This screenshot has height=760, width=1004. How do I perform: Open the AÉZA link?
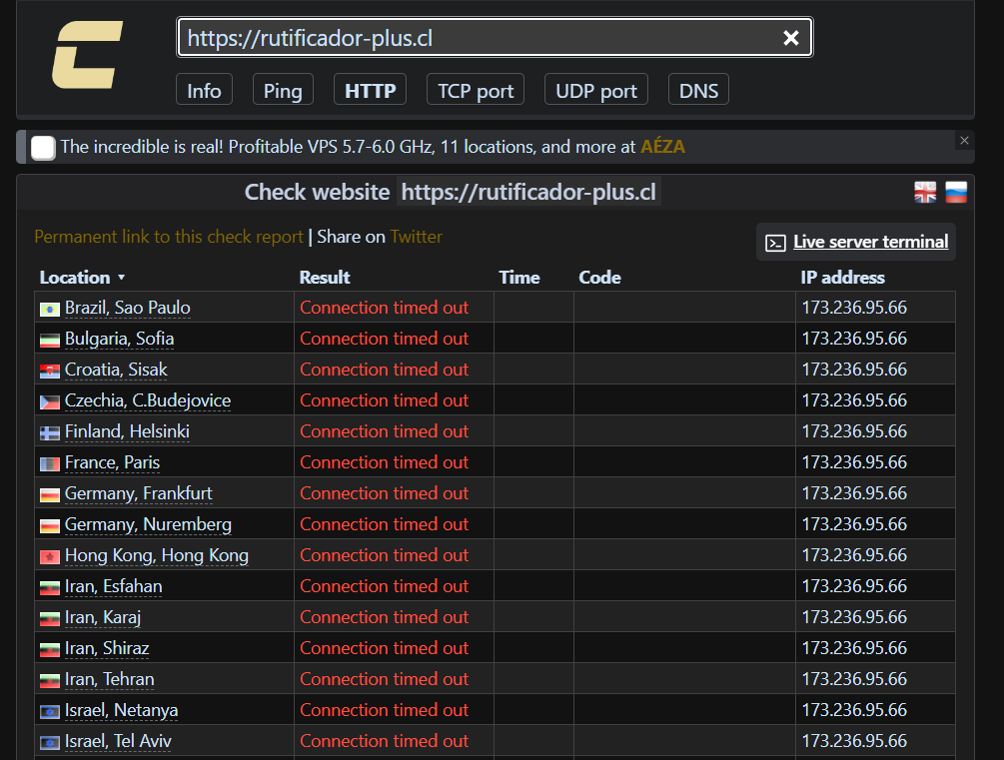click(662, 147)
